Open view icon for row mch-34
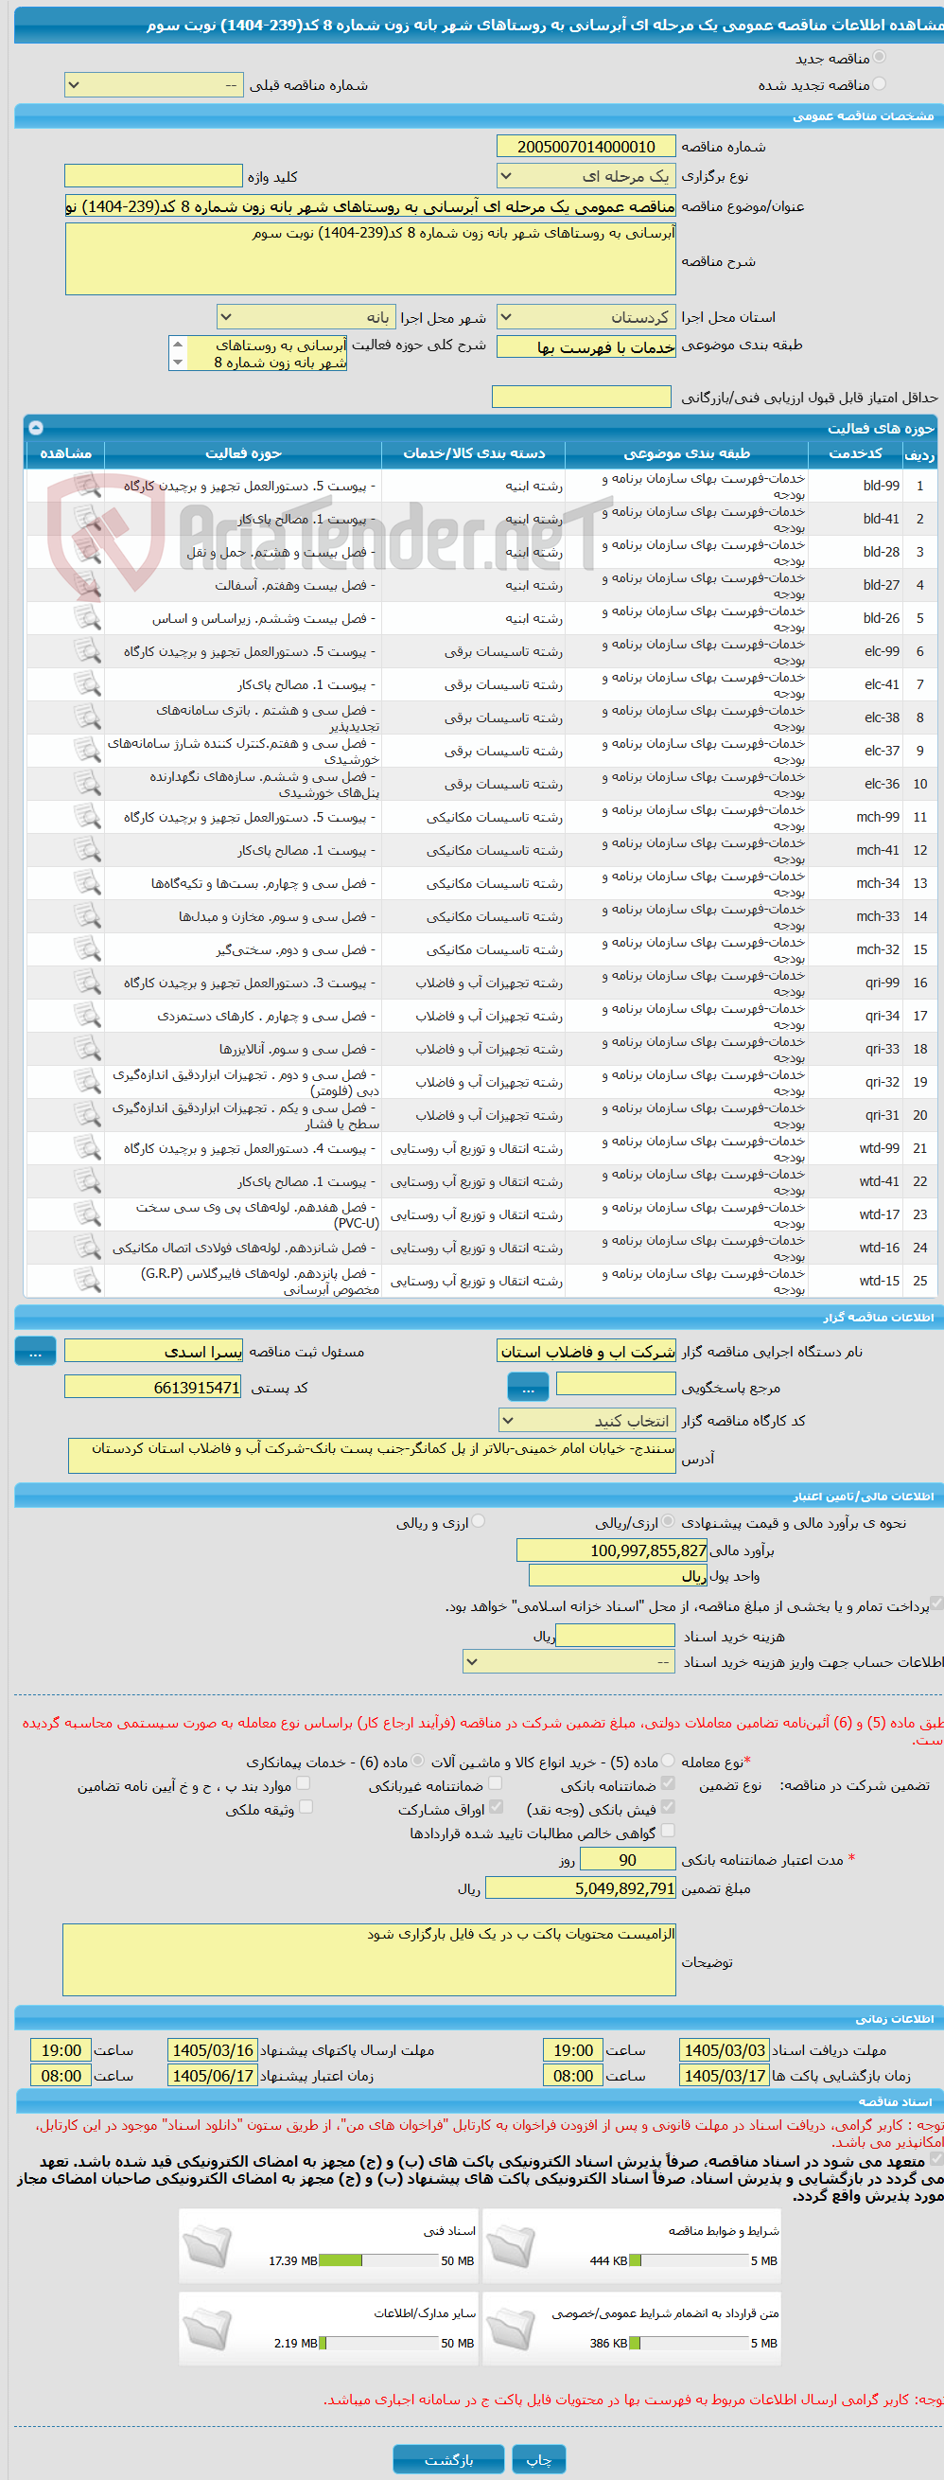 pyautogui.click(x=88, y=884)
